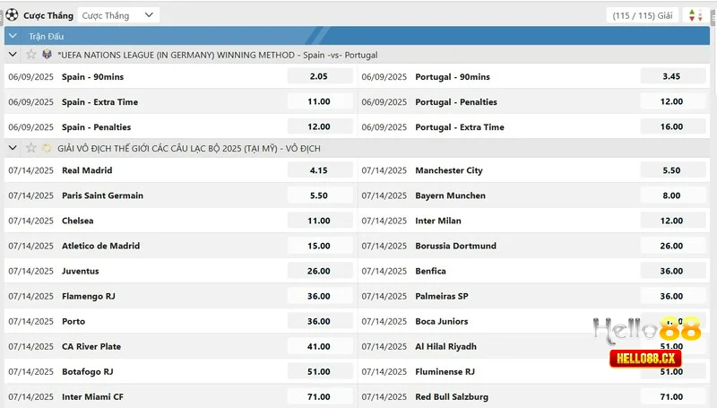Select Portugal - Penalties odds 12.00

pos(671,101)
